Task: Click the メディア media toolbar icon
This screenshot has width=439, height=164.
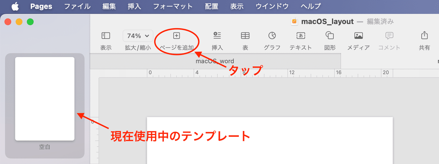Action: point(359,36)
